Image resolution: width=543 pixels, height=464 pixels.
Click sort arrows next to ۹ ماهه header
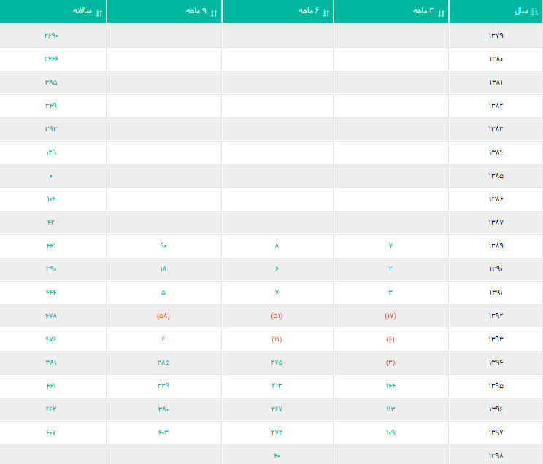(214, 14)
